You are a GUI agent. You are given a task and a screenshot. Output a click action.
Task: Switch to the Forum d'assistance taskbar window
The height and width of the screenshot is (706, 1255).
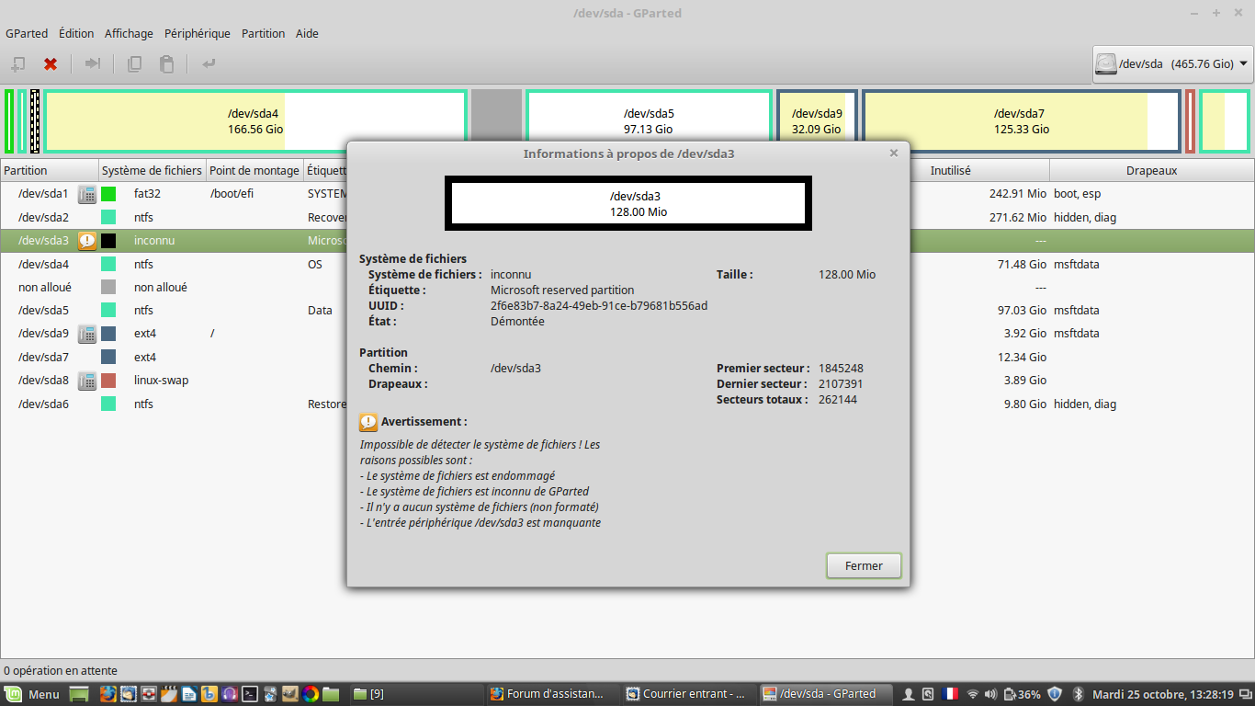pos(552,694)
